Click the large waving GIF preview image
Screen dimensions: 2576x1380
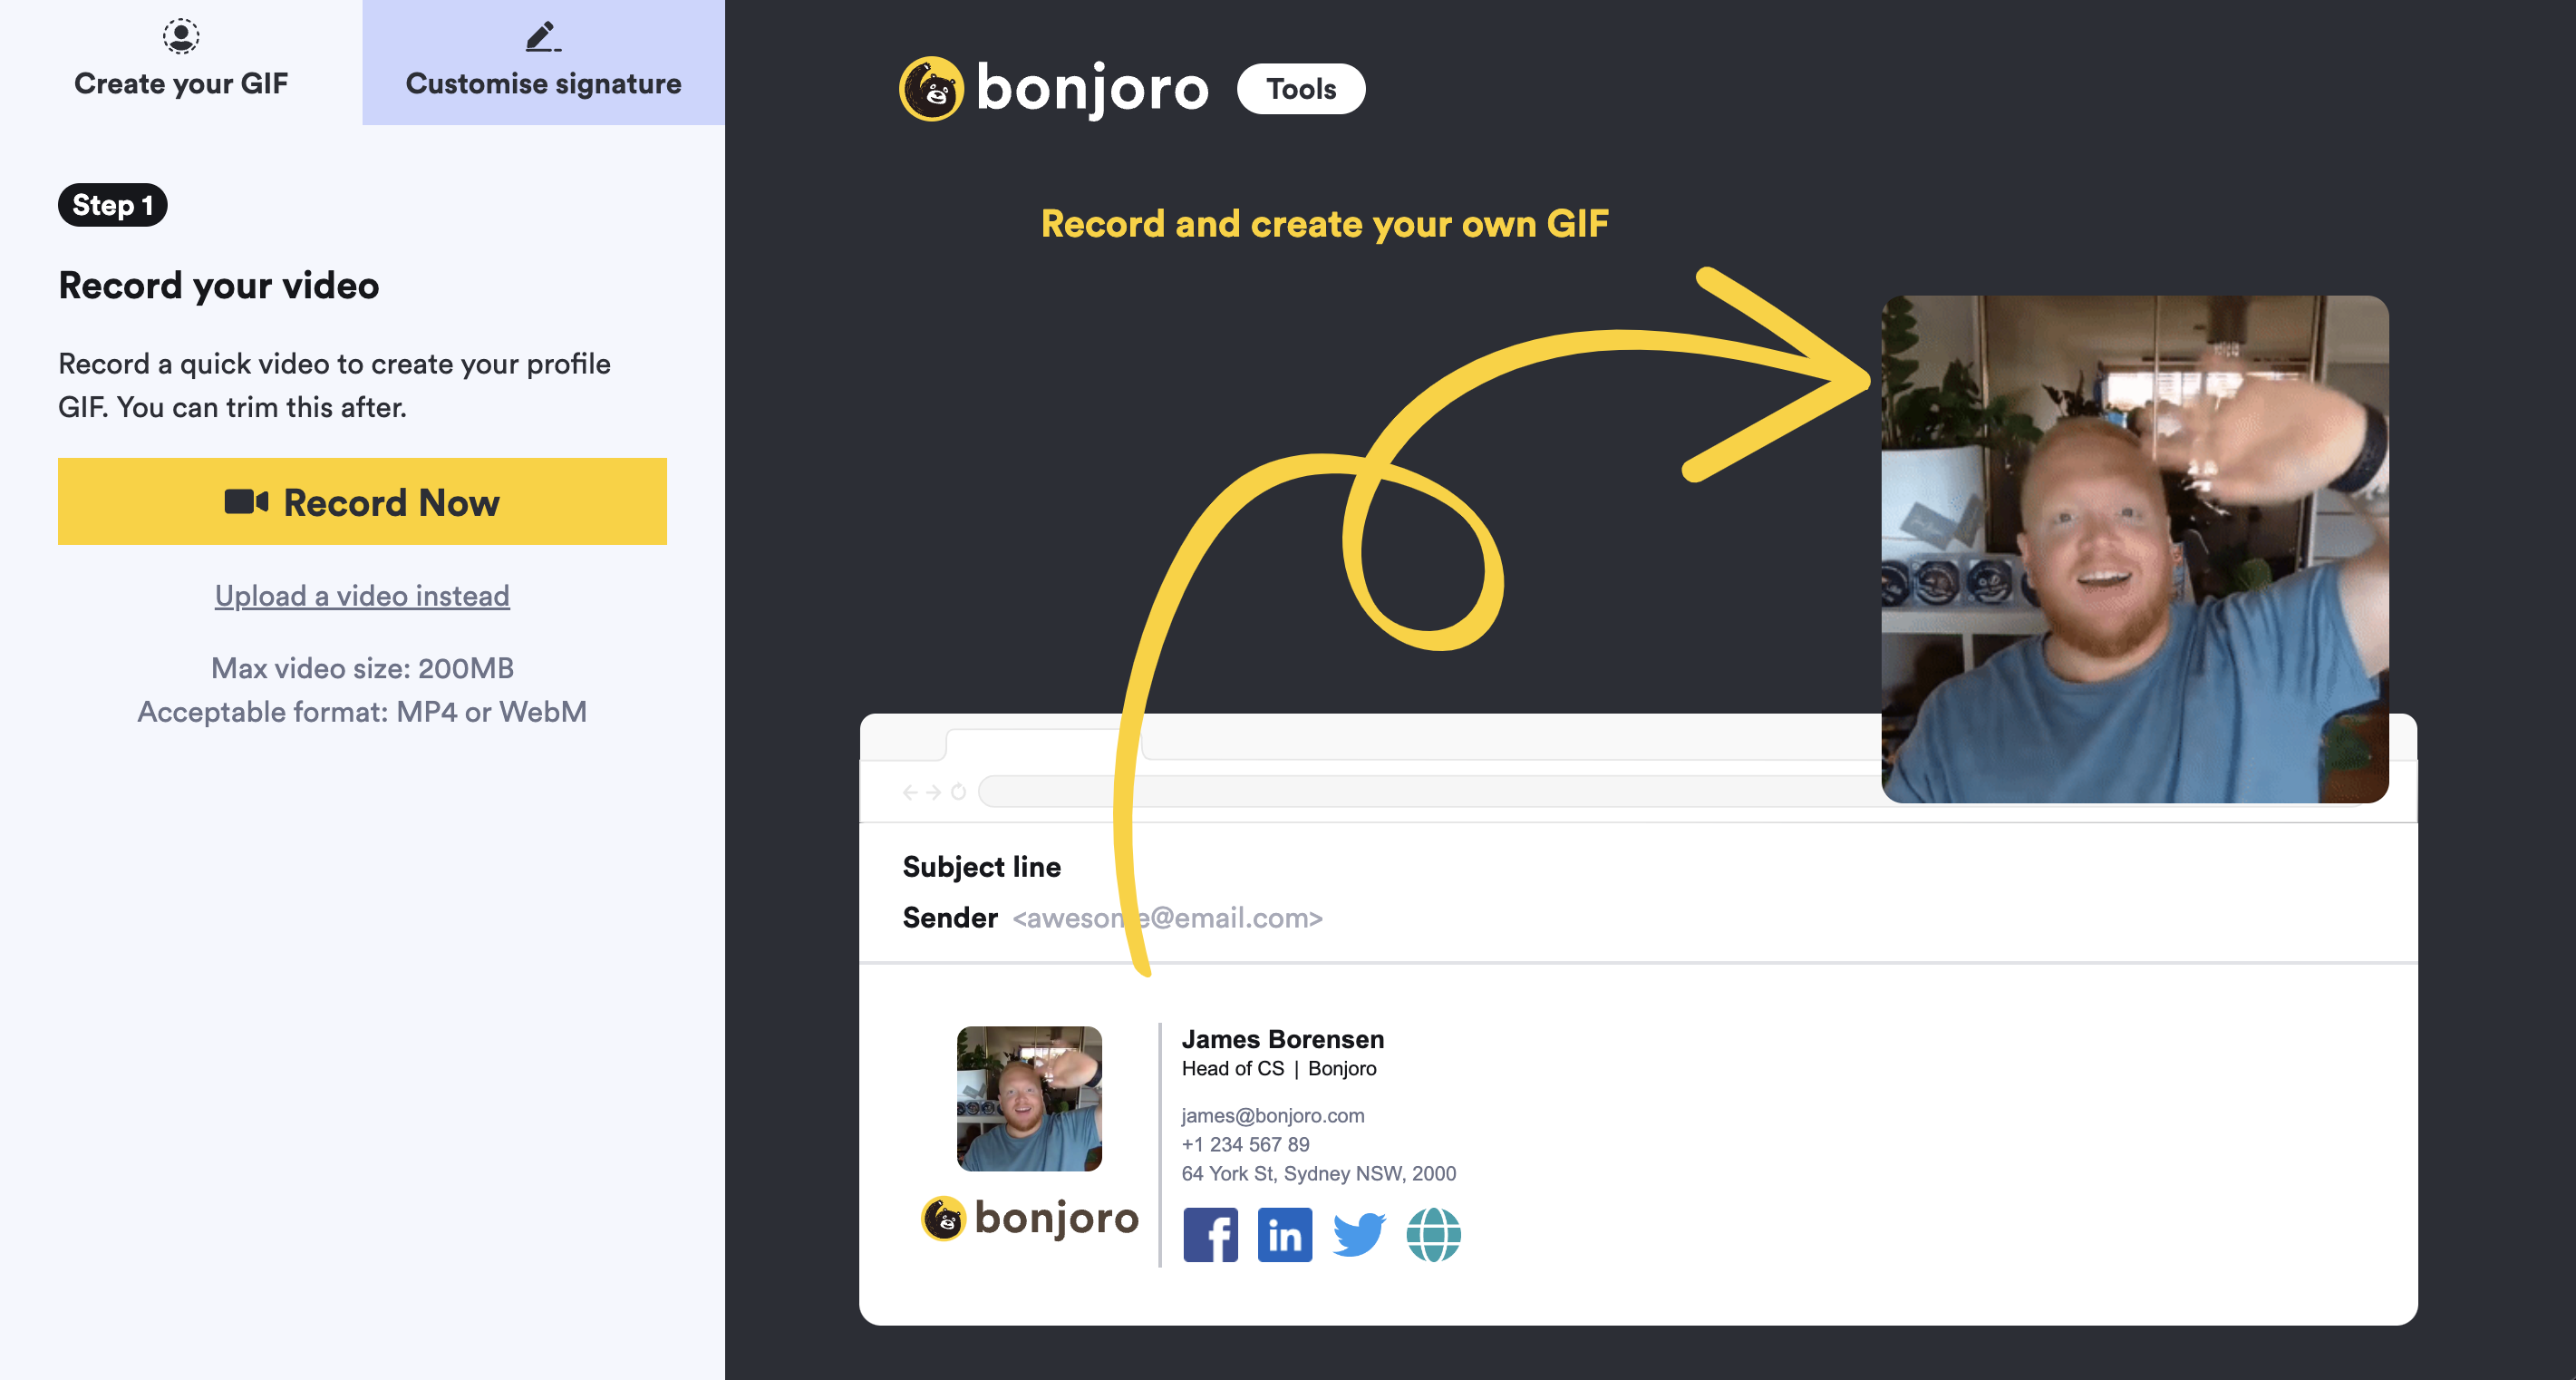(2135, 549)
